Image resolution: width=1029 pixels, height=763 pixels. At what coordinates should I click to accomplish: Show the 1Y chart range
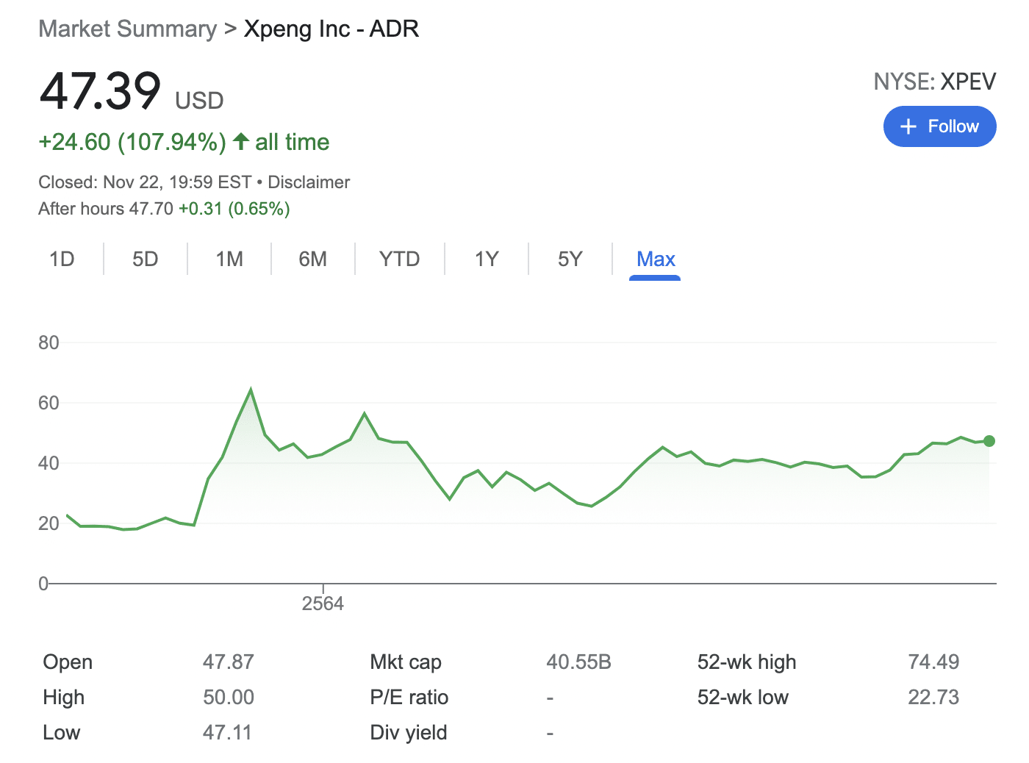coord(487,259)
